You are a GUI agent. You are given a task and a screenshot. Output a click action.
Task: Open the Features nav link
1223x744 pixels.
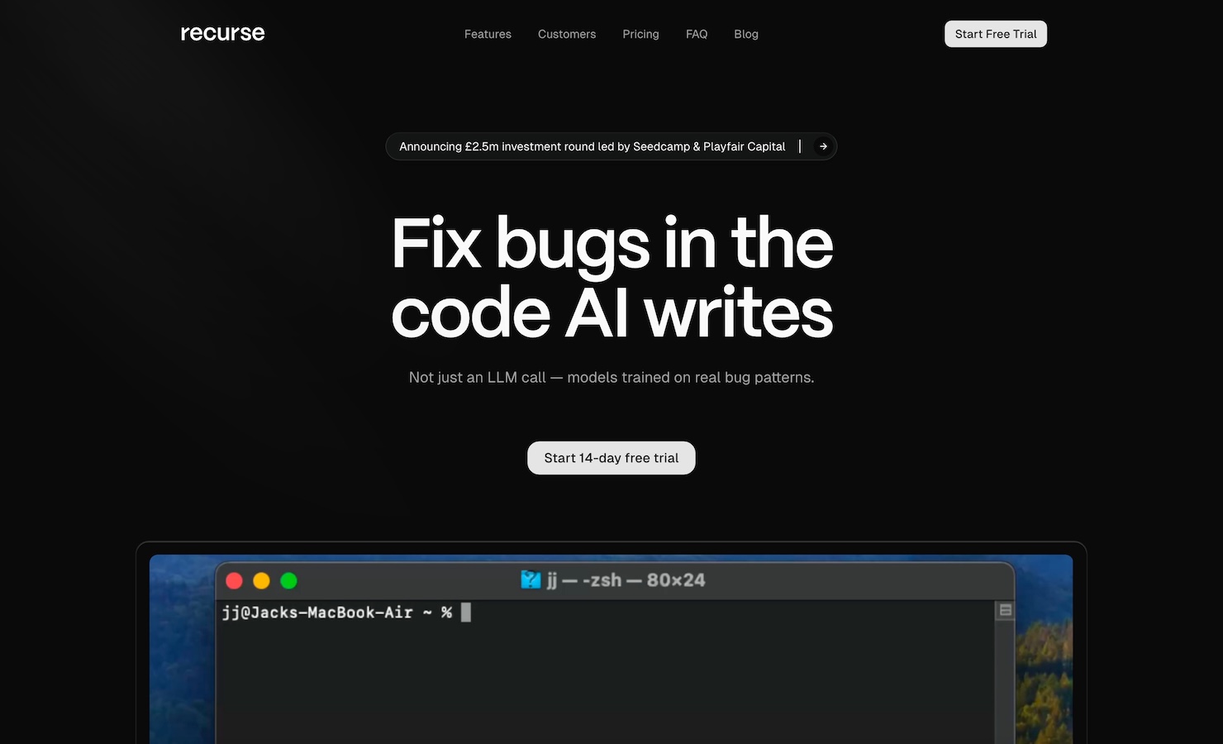[x=488, y=34]
